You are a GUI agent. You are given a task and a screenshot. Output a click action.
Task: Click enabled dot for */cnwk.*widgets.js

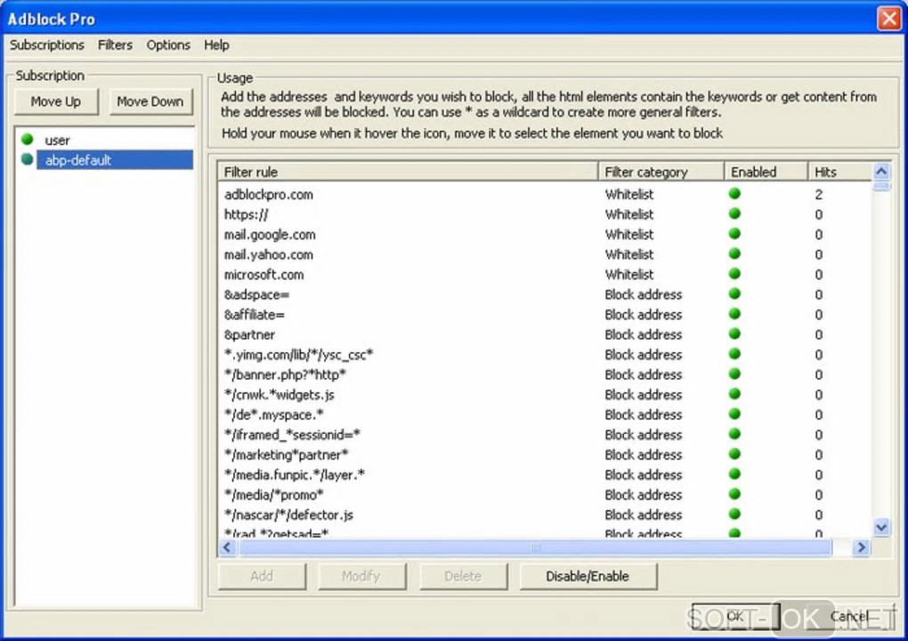[734, 394]
